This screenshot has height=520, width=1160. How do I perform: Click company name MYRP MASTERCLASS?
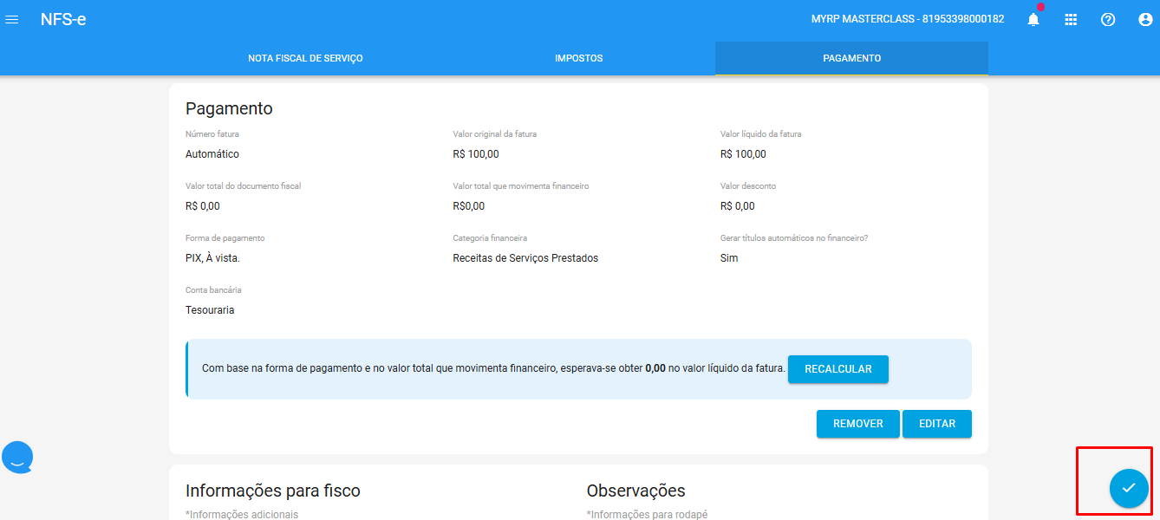coord(908,19)
